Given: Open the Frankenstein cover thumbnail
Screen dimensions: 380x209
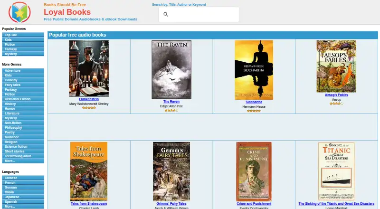Looking at the screenshot, I should tap(89, 68).
